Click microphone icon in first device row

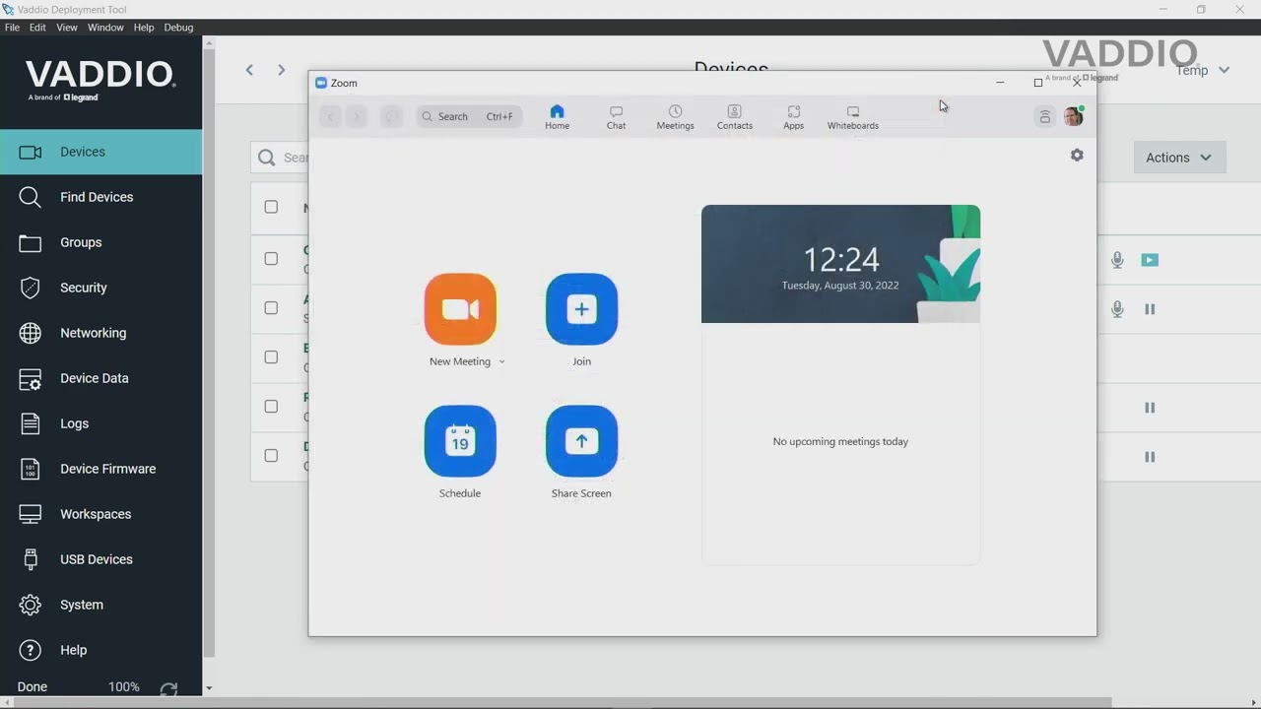click(x=1117, y=260)
